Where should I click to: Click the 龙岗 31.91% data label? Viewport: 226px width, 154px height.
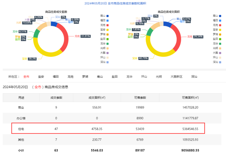[85, 36]
